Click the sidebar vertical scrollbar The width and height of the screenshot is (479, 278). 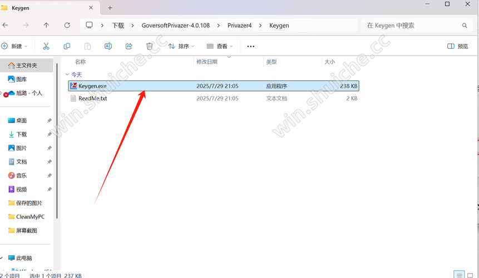[x=57, y=140]
